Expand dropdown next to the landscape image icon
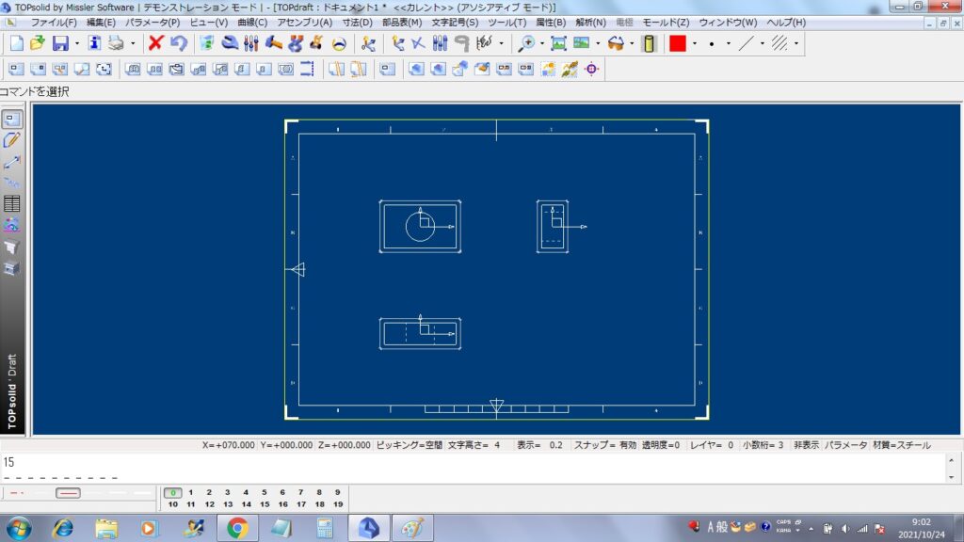 (x=598, y=43)
